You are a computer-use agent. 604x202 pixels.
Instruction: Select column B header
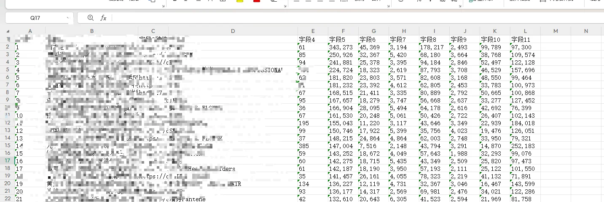91,31
